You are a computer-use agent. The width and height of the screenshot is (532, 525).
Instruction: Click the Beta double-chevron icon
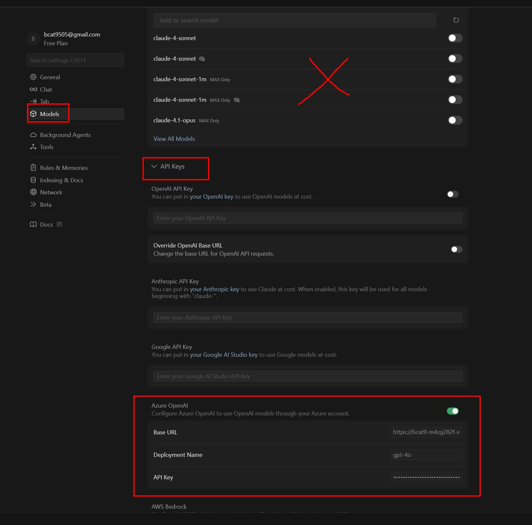point(33,204)
